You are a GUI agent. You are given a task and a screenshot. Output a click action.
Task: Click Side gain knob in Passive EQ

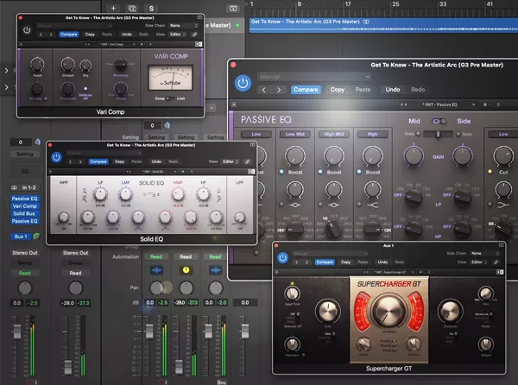pos(463,156)
